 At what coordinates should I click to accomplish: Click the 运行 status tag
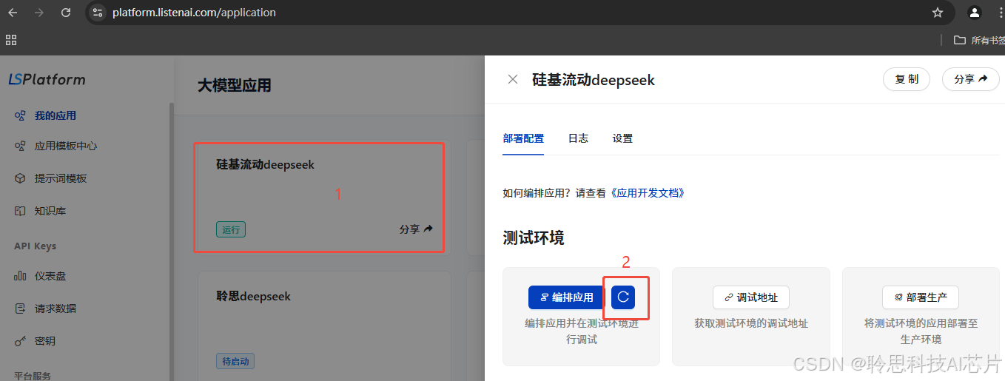pos(231,229)
